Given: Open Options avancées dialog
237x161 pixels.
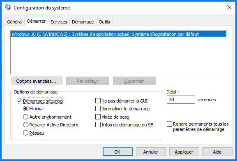Looking at the screenshot, I should coord(37,81).
